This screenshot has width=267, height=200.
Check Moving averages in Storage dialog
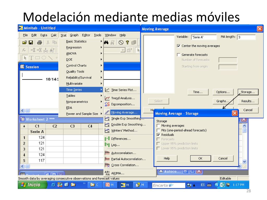click(x=158, y=126)
